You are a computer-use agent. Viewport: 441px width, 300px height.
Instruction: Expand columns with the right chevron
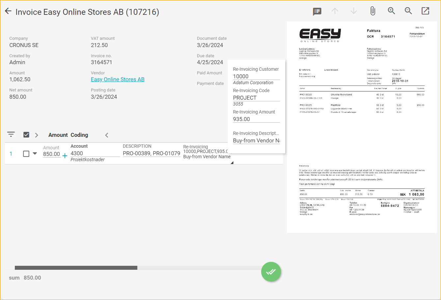pyautogui.click(x=37, y=135)
